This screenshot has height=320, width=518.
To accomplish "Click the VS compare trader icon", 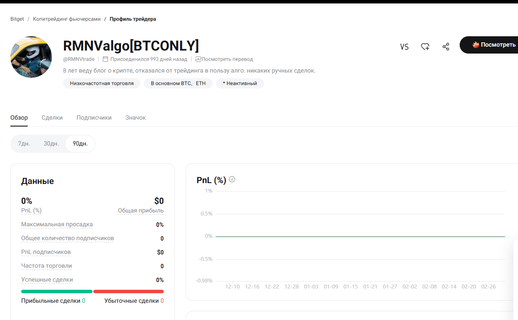I will point(404,47).
